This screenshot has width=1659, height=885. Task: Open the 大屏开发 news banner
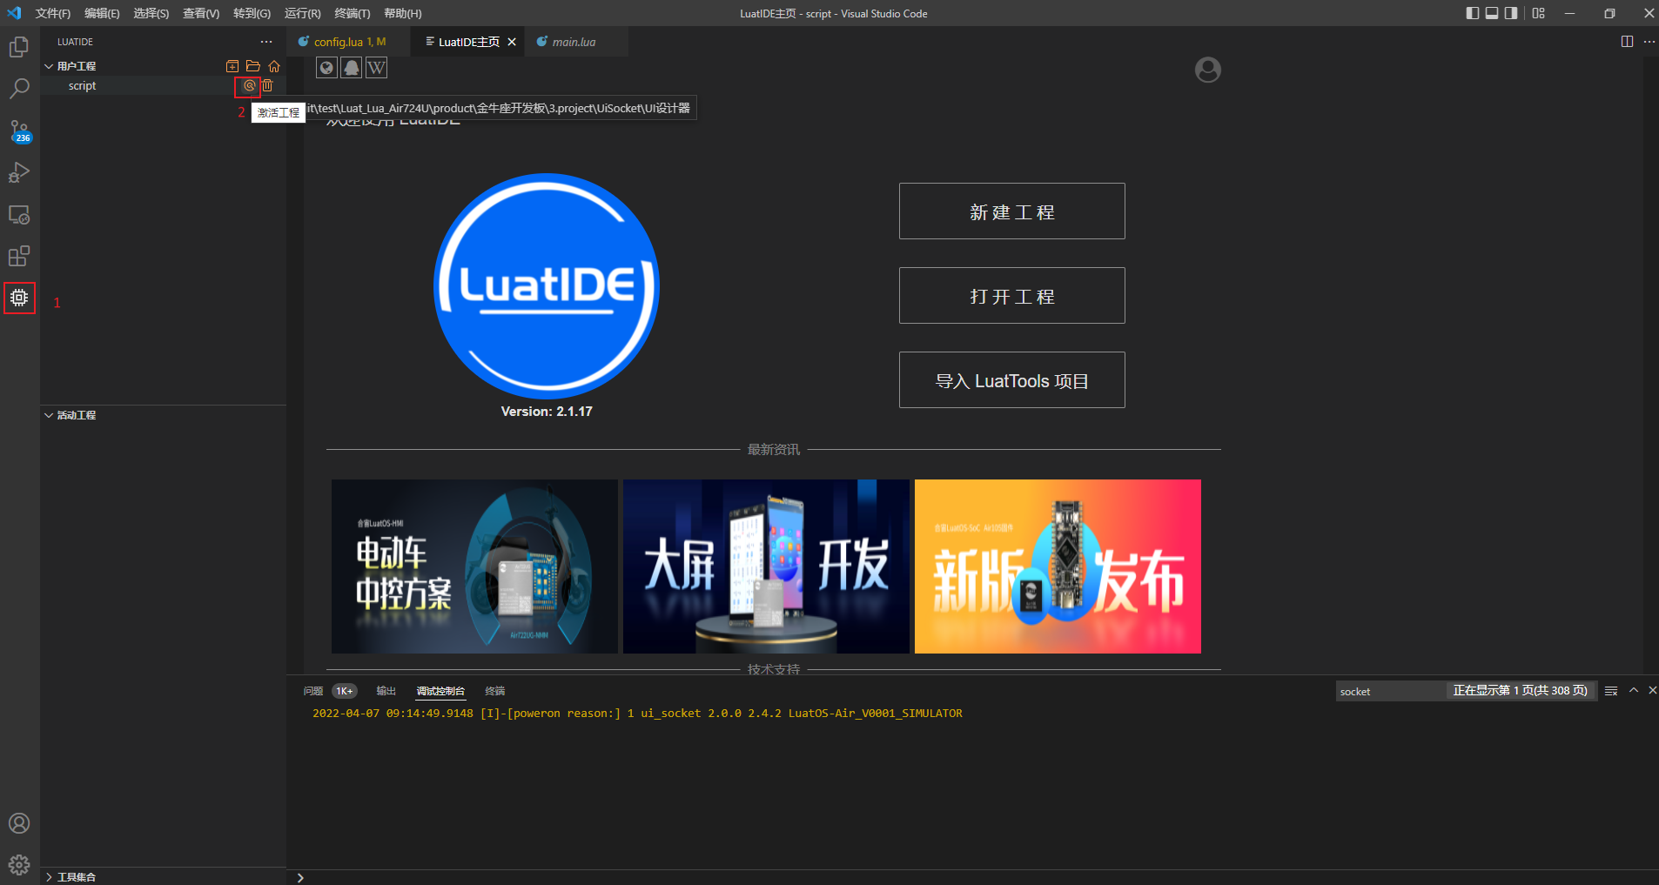766,567
